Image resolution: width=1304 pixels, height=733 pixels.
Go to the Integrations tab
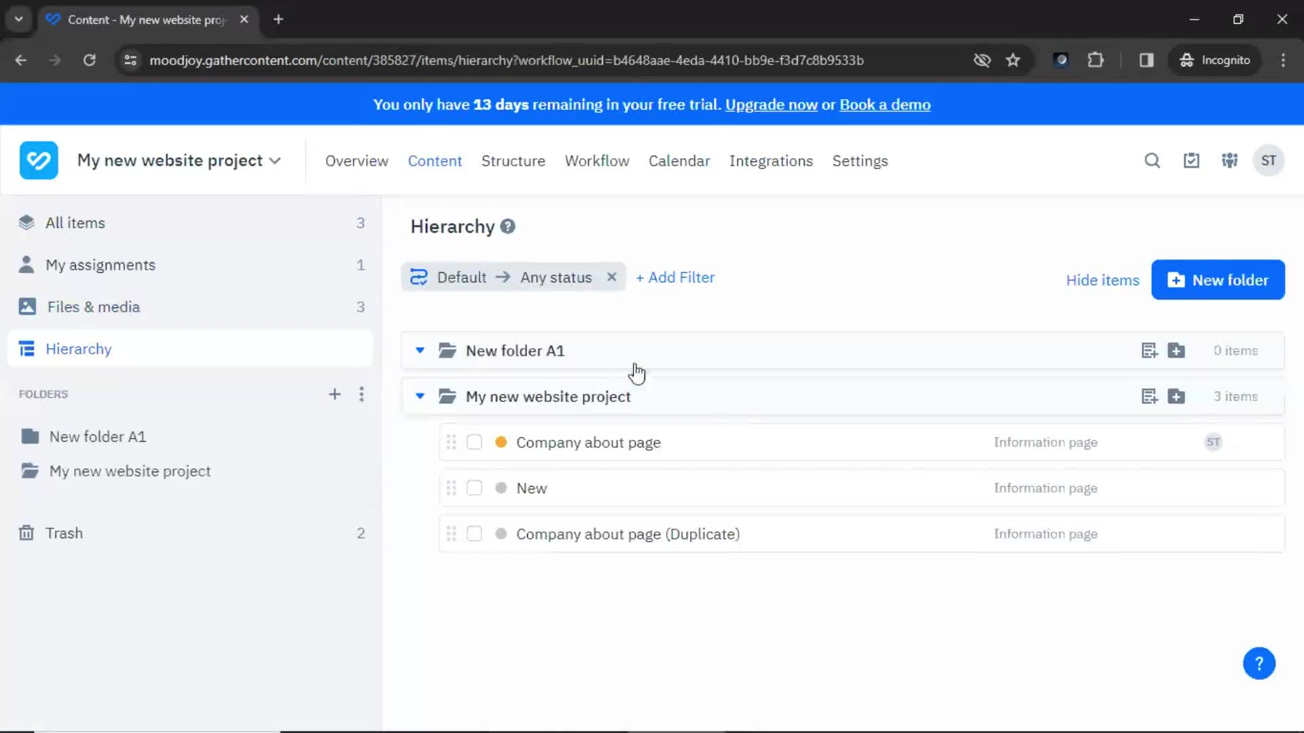(771, 162)
